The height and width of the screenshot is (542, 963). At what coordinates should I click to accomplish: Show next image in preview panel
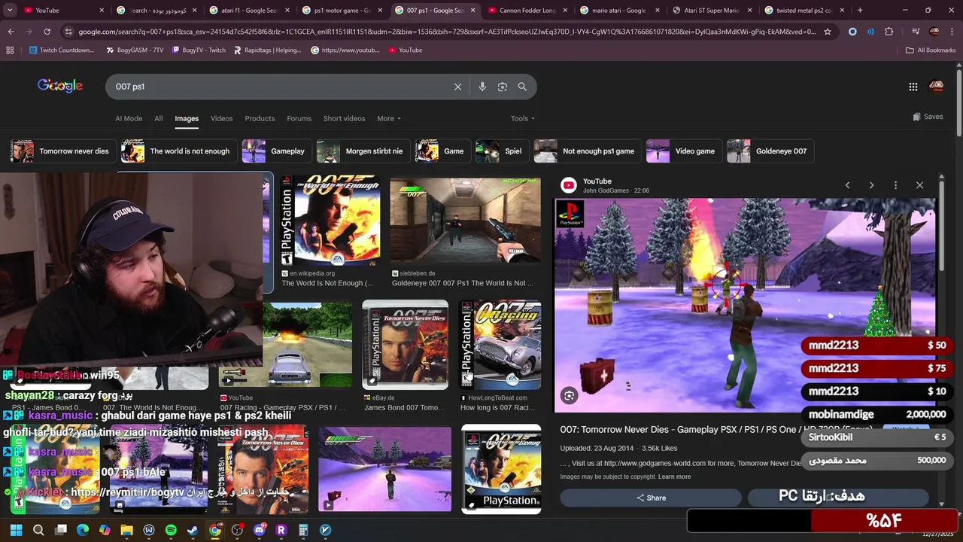871,185
